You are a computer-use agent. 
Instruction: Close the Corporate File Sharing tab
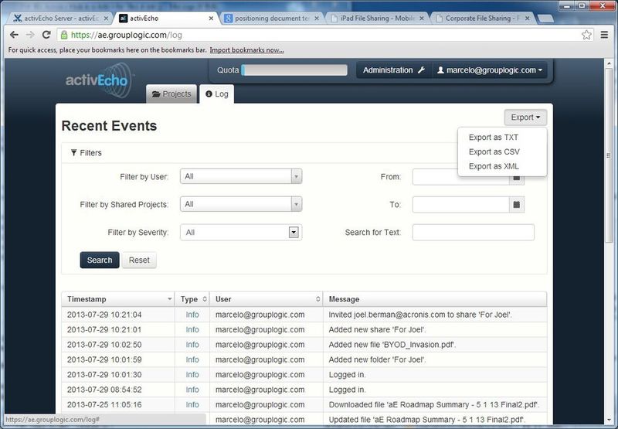(528, 18)
